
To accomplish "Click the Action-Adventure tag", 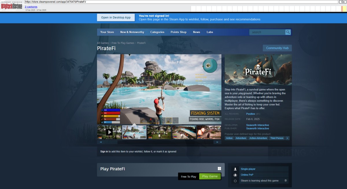I will (258, 138).
